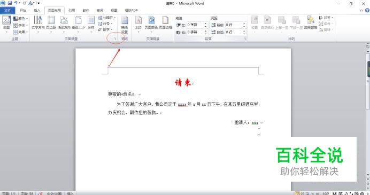Open the 行号 line numbers dropdown
The image size is (370, 195).
click(105, 24)
